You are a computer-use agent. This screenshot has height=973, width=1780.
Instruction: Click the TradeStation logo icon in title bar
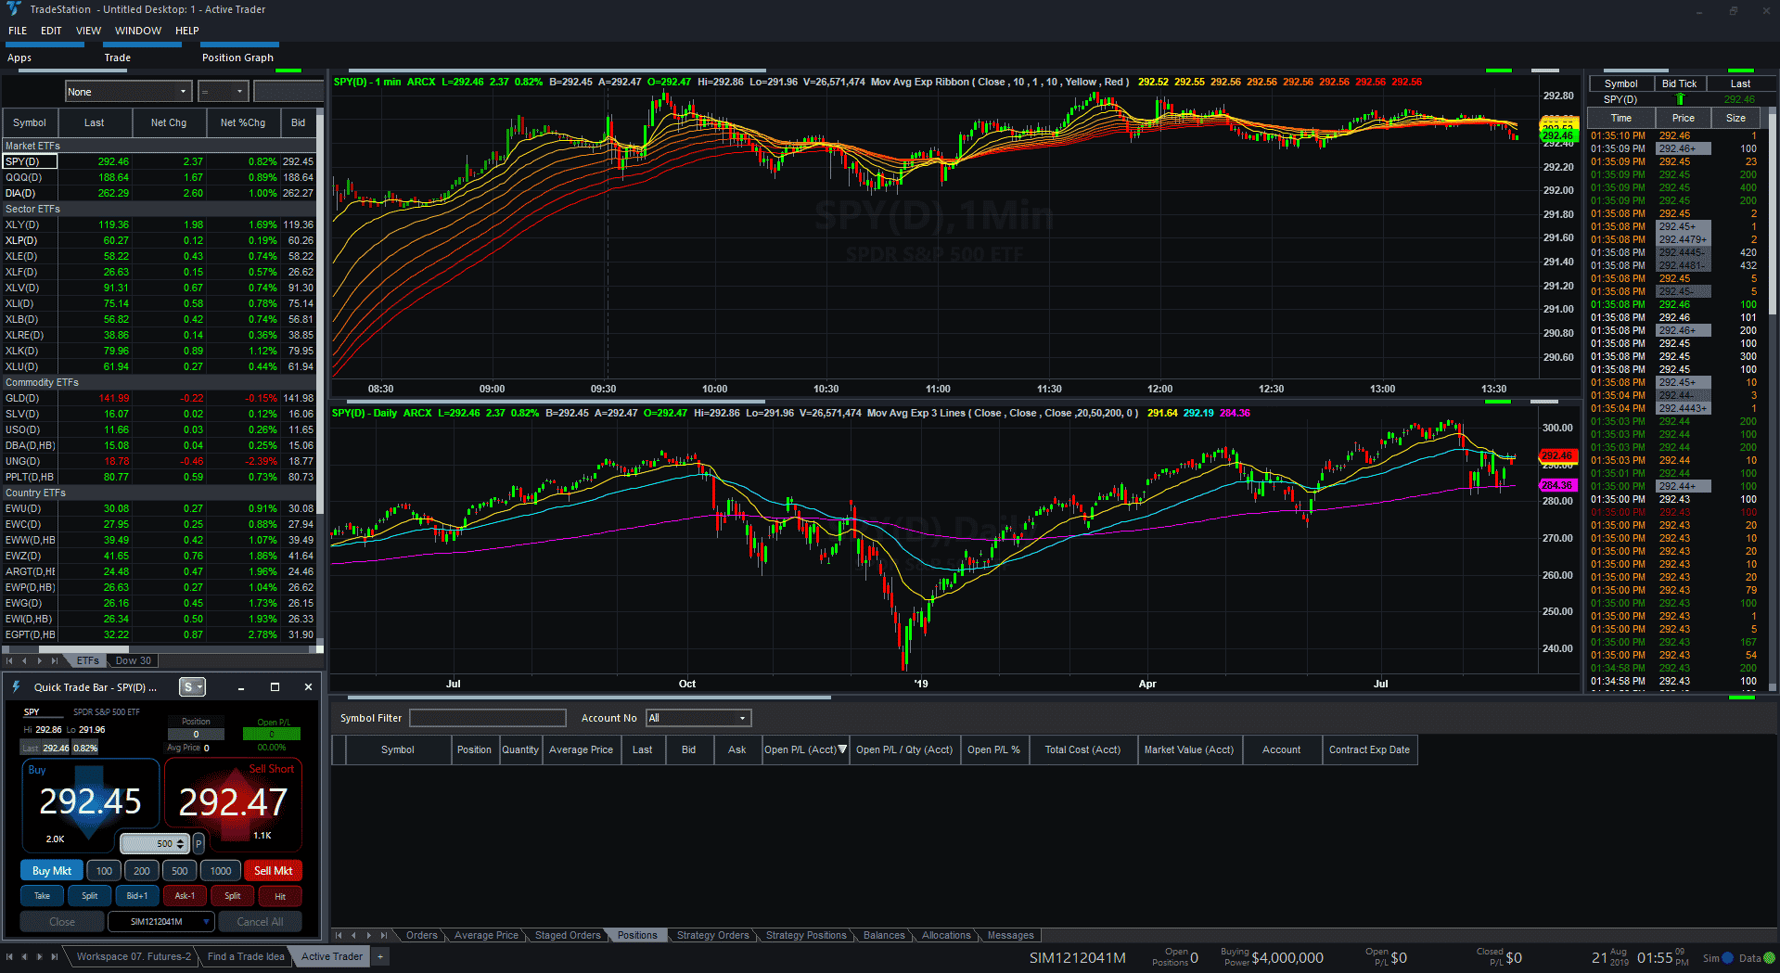tap(13, 9)
